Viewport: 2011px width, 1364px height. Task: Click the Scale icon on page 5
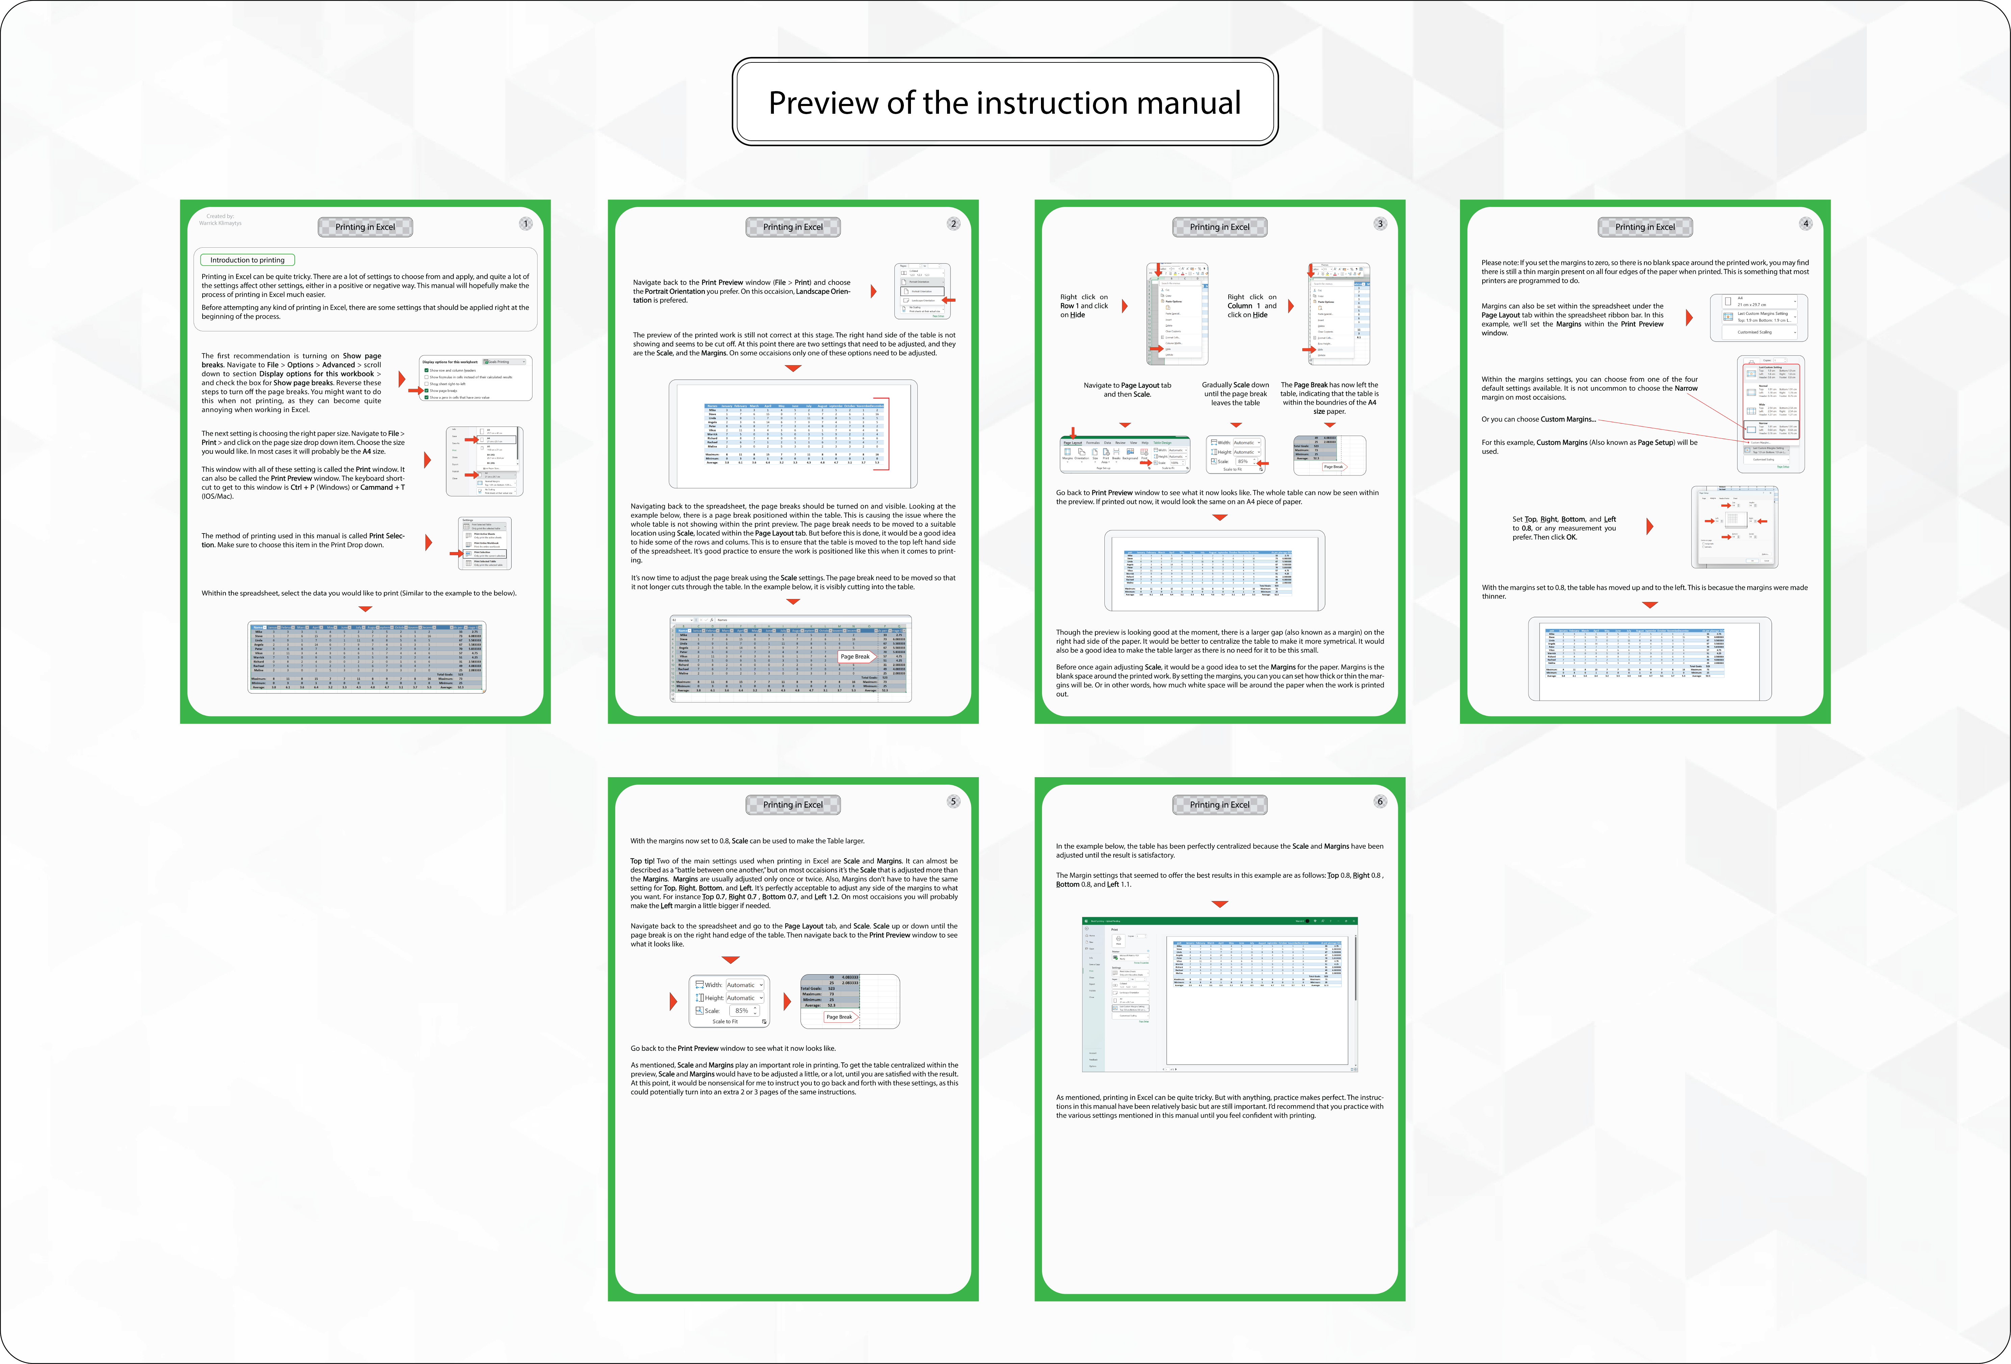[x=699, y=1010]
